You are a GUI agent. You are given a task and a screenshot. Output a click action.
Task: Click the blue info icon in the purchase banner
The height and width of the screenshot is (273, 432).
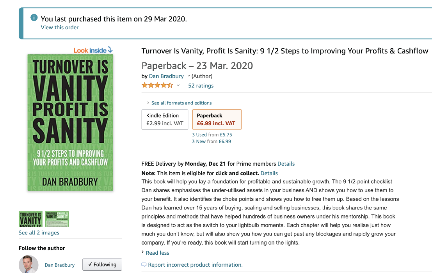click(34, 18)
